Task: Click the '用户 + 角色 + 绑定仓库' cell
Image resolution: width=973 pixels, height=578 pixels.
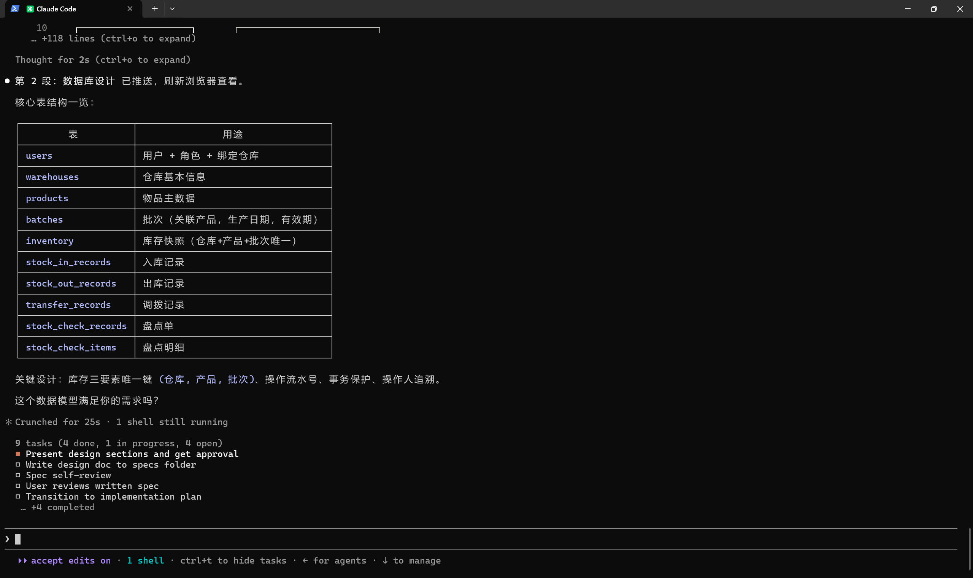Action: point(233,156)
